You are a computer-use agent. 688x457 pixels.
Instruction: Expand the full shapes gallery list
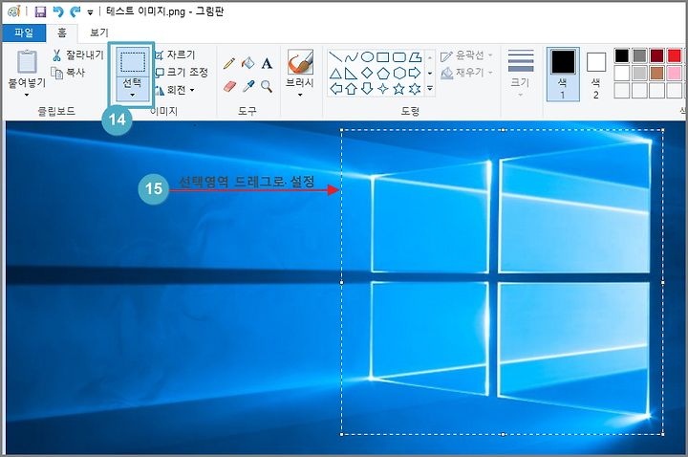pyautogui.click(x=430, y=89)
